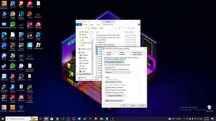Screen dimensions: 216x121
Task: Click Explorer's Up one level arrow
Action: [x=86, y=28]
